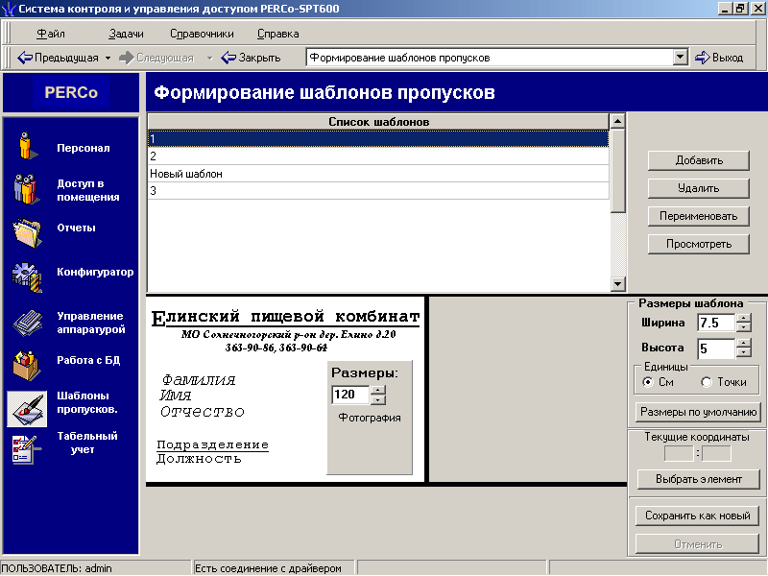Increase the Ширина value with up arrow
Screen dimensions: 768x576
pyautogui.click(x=743, y=318)
